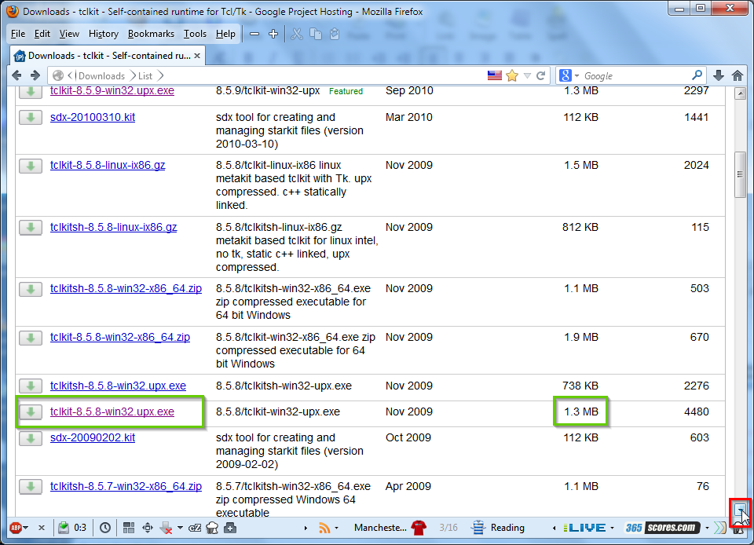This screenshot has height=545, width=754.
Task: Open the Bookmarks menu
Action: (x=151, y=34)
